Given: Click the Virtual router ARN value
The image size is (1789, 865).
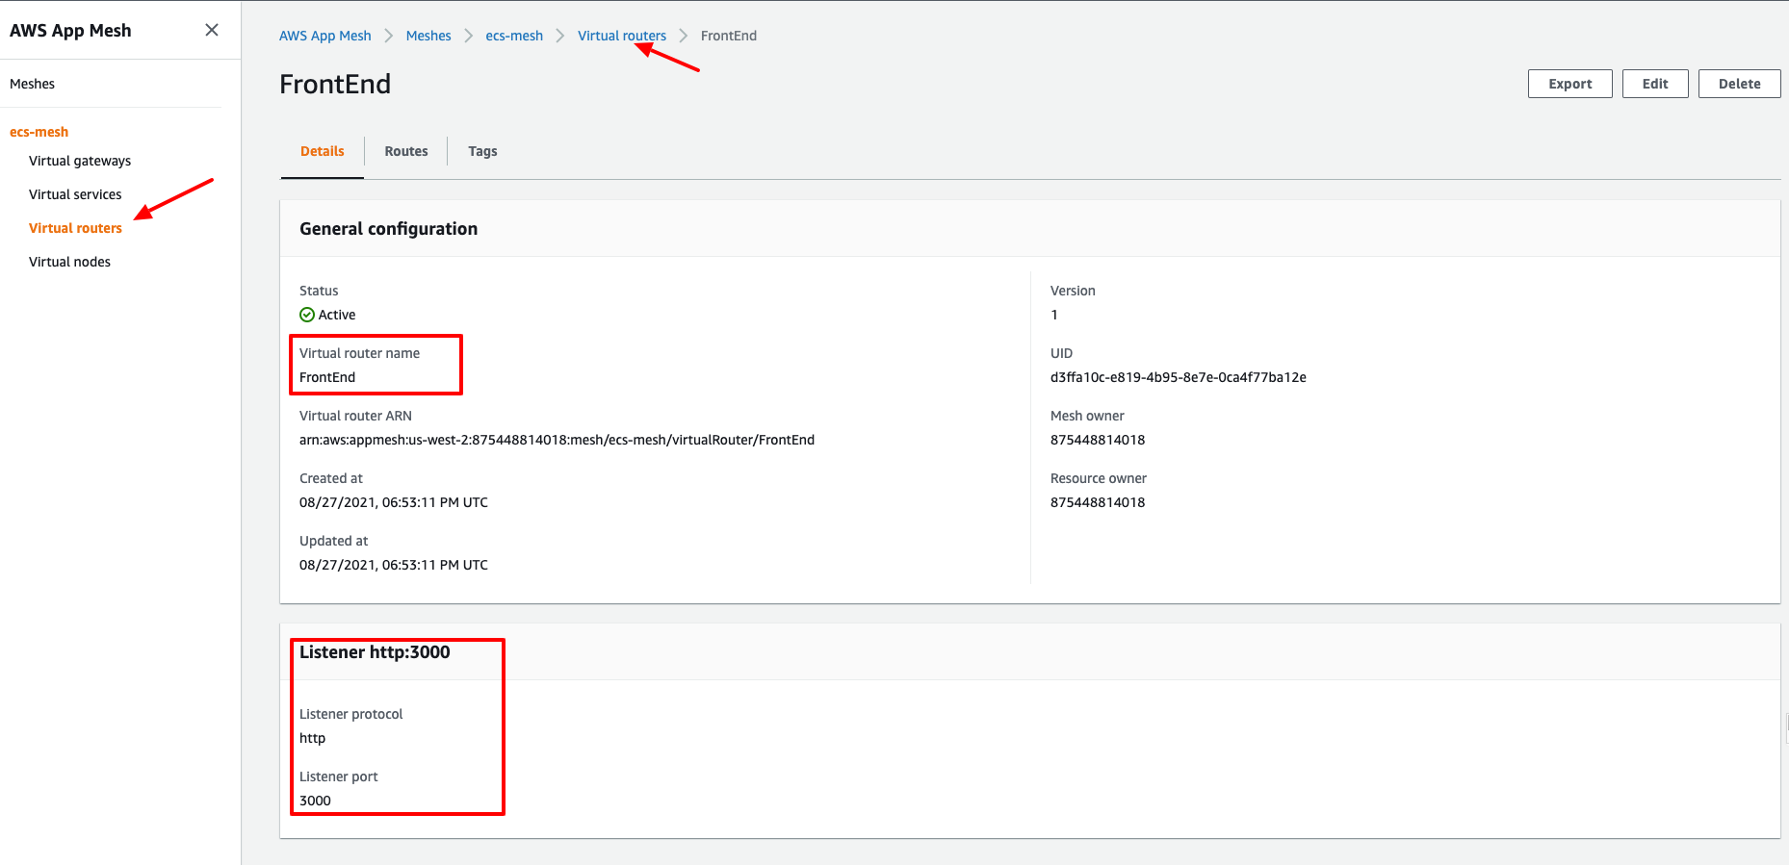Looking at the screenshot, I should (557, 440).
